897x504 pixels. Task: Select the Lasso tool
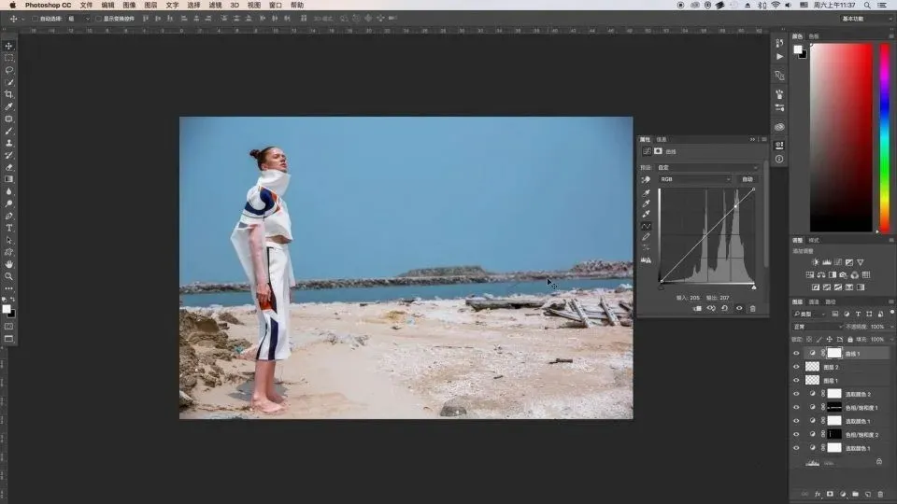[x=9, y=70]
